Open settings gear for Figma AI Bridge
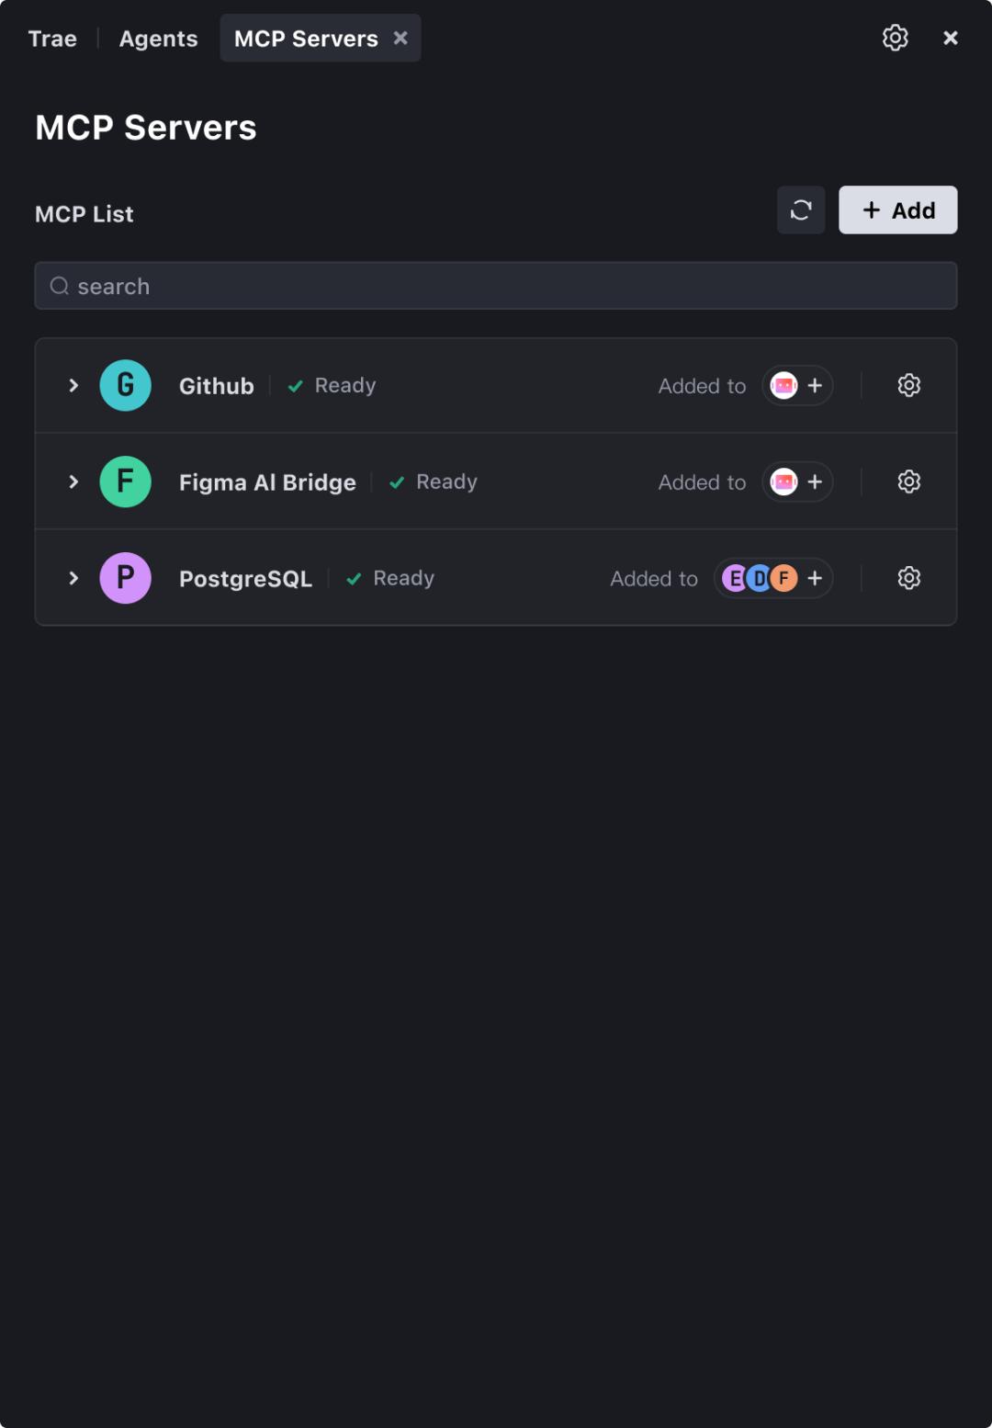Viewport: 992px width, 1428px height. [x=908, y=482]
